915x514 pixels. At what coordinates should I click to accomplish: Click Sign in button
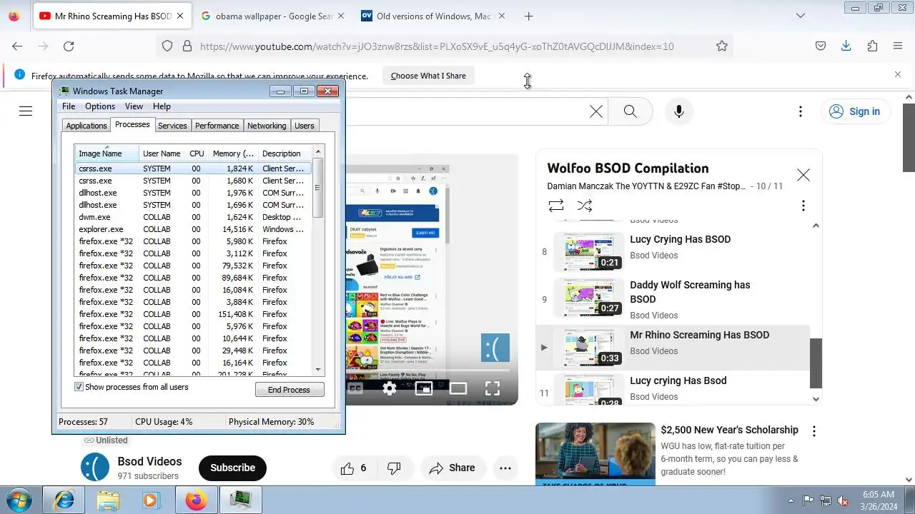(x=854, y=111)
